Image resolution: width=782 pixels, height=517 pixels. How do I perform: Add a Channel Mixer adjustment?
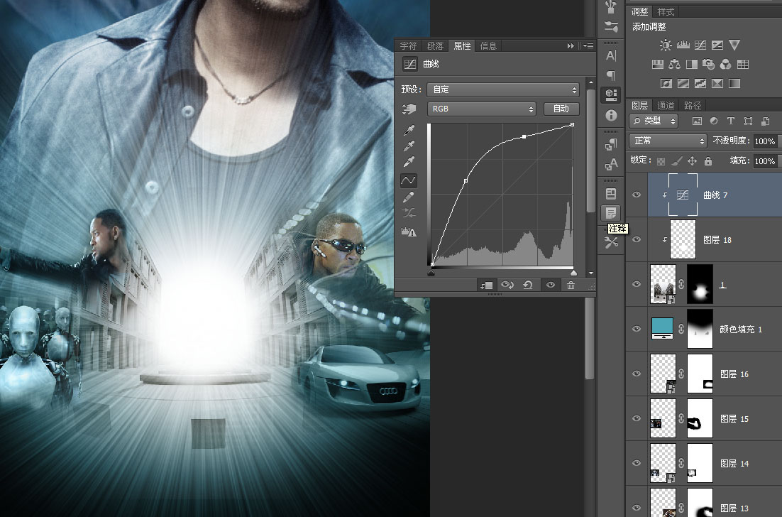726,65
